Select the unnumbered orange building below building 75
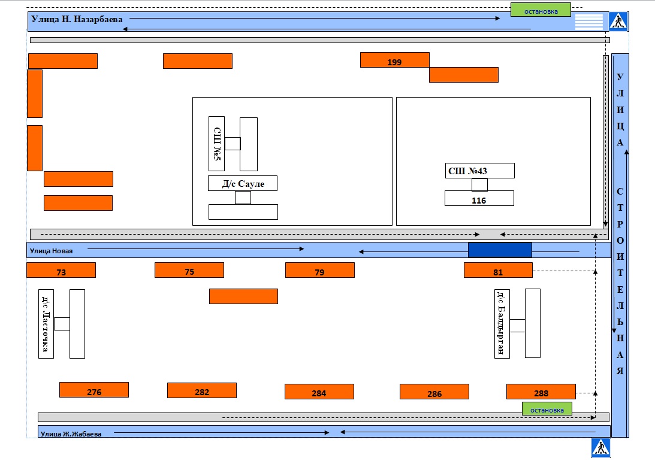 click(243, 296)
